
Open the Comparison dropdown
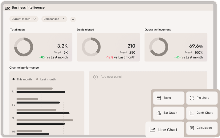click(x=54, y=19)
